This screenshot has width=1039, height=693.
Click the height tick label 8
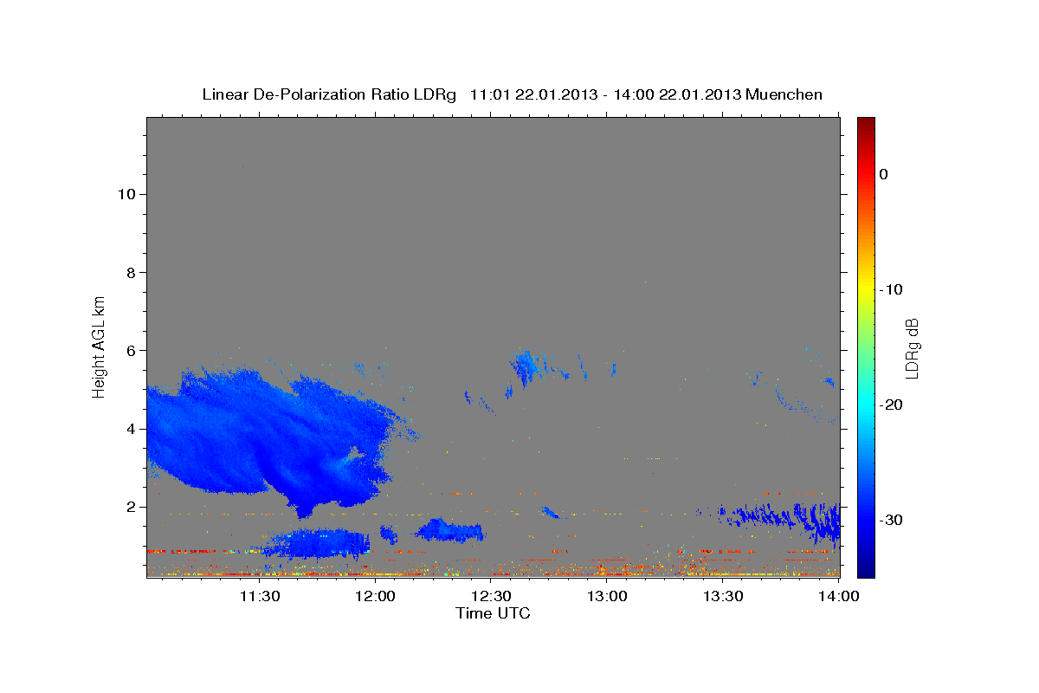click(129, 272)
